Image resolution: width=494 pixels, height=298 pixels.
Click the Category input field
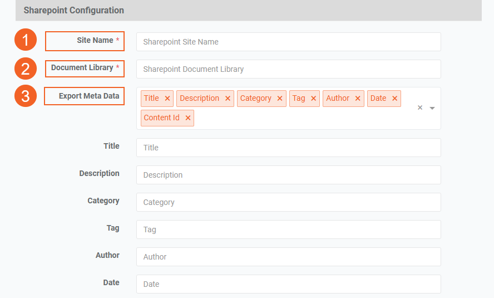tap(288, 202)
